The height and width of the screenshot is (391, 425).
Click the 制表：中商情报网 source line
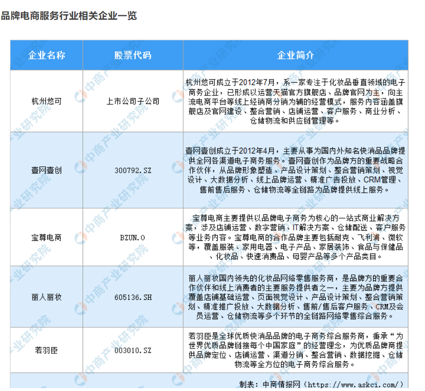(x=321, y=384)
